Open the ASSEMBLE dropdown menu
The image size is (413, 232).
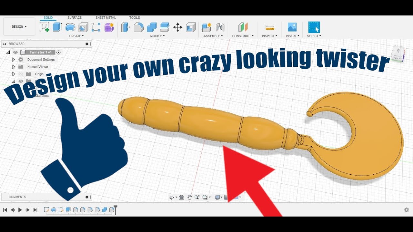[213, 36]
